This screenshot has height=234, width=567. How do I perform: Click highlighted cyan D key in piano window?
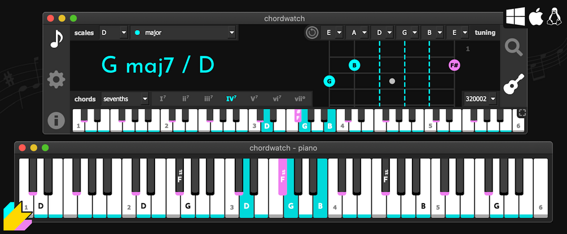[247, 205]
